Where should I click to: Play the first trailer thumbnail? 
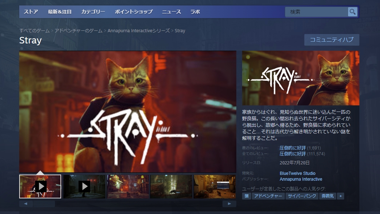point(40,186)
